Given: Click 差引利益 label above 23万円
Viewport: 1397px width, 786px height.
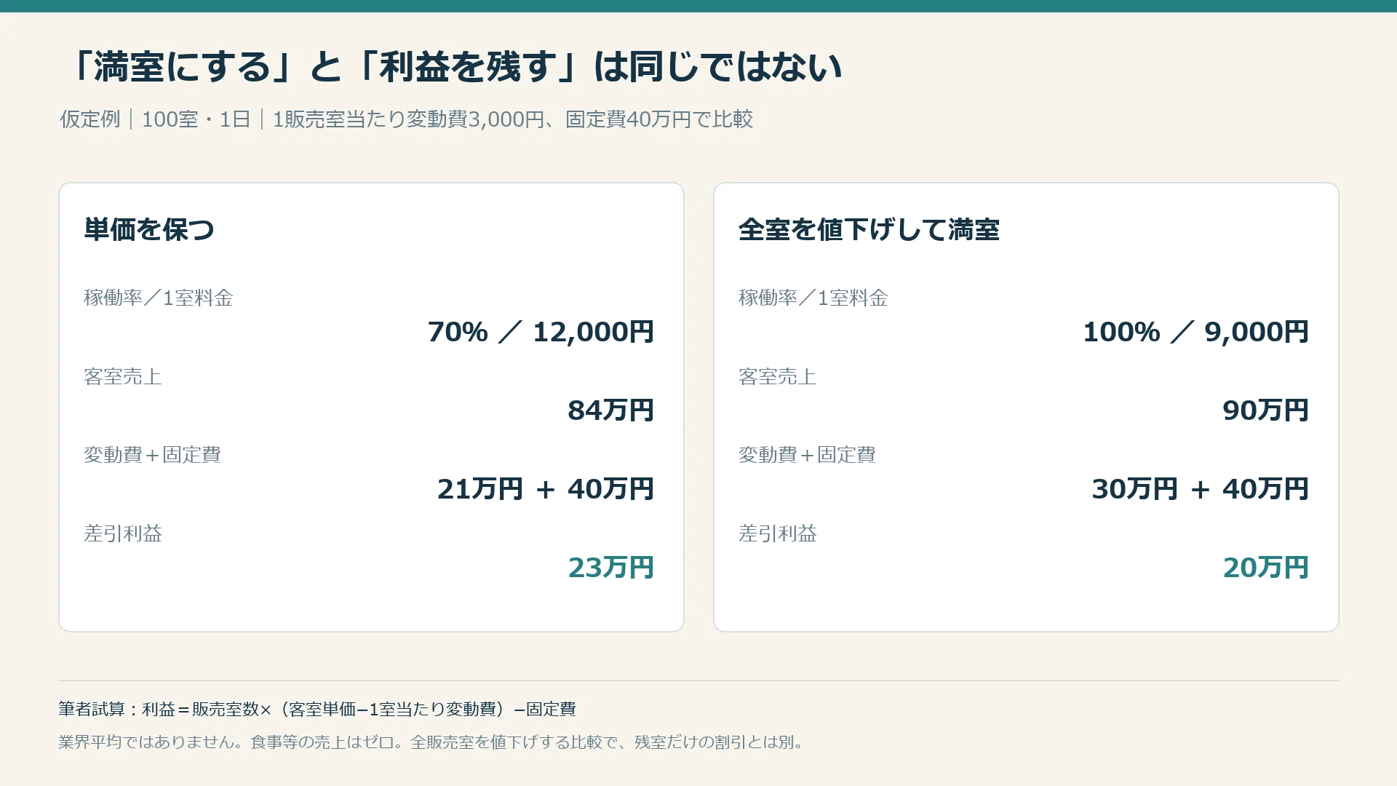Looking at the screenshot, I should coord(122,533).
